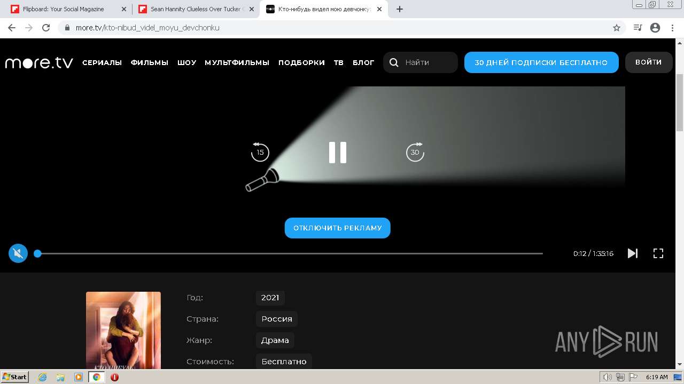Screen dimensions: 684x384
Task: Open a new browser tab
Action: click(x=400, y=9)
